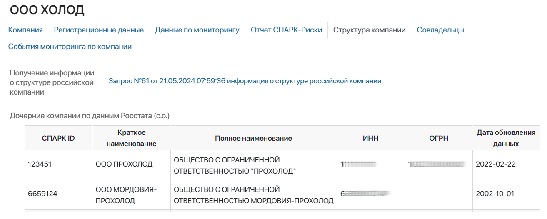The height and width of the screenshot is (219, 547).
Task: Switch to События мониторинга по компании tab
Action: point(70,47)
